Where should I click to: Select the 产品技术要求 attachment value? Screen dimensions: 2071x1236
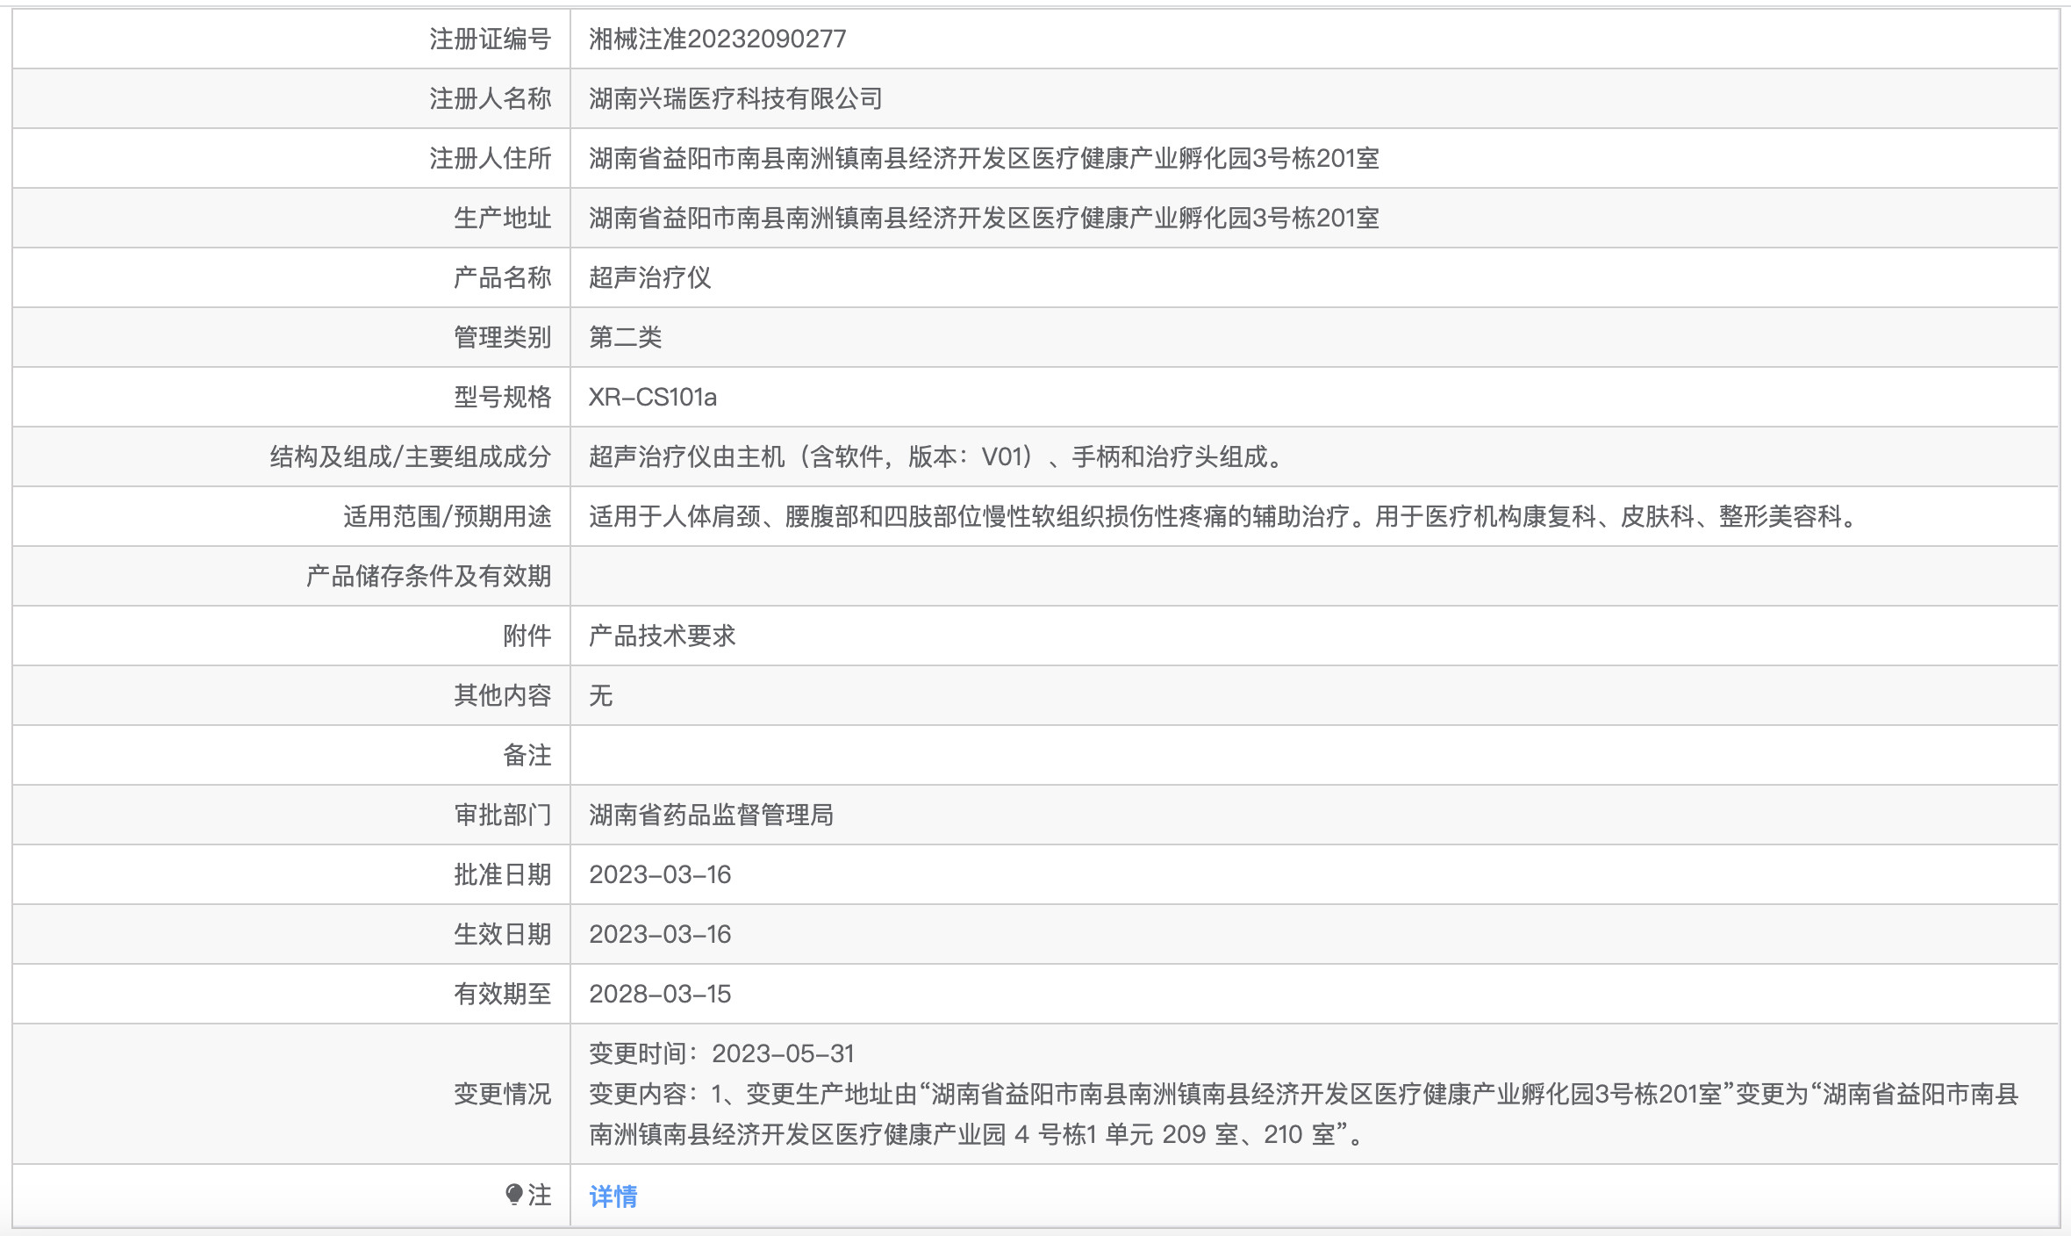coord(662,636)
